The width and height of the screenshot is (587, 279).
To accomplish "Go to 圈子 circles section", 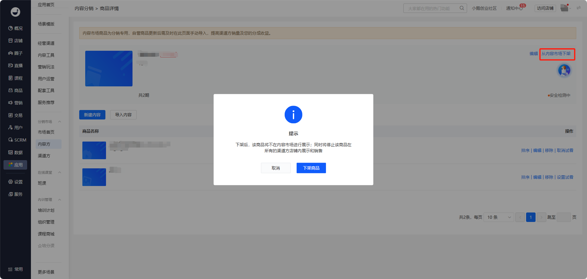I will point(15,53).
